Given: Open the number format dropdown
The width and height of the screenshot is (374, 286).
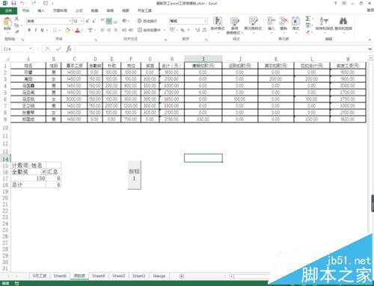Looking at the screenshot, I should click(x=206, y=21).
